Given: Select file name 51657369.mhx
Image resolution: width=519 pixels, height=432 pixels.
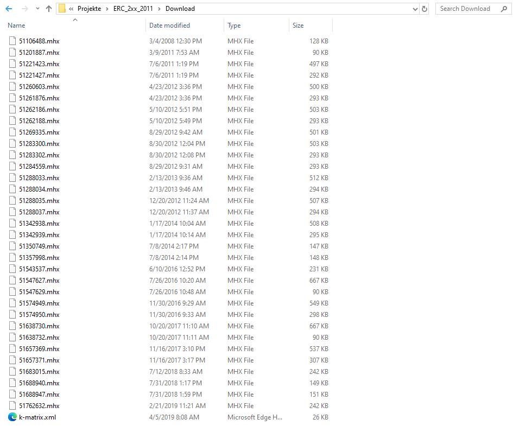Looking at the screenshot, I should pyautogui.click(x=39, y=348).
